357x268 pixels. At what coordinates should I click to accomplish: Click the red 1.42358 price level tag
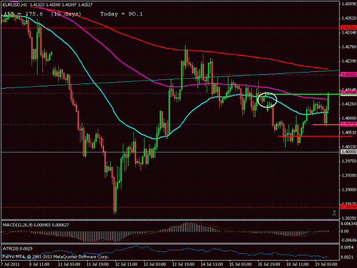click(348, 28)
